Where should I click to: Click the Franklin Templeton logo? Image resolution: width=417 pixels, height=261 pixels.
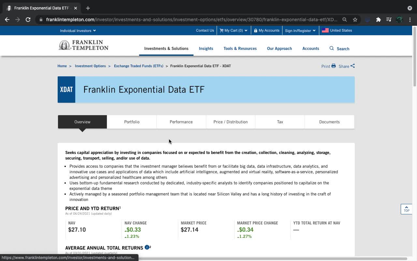tap(83, 45)
